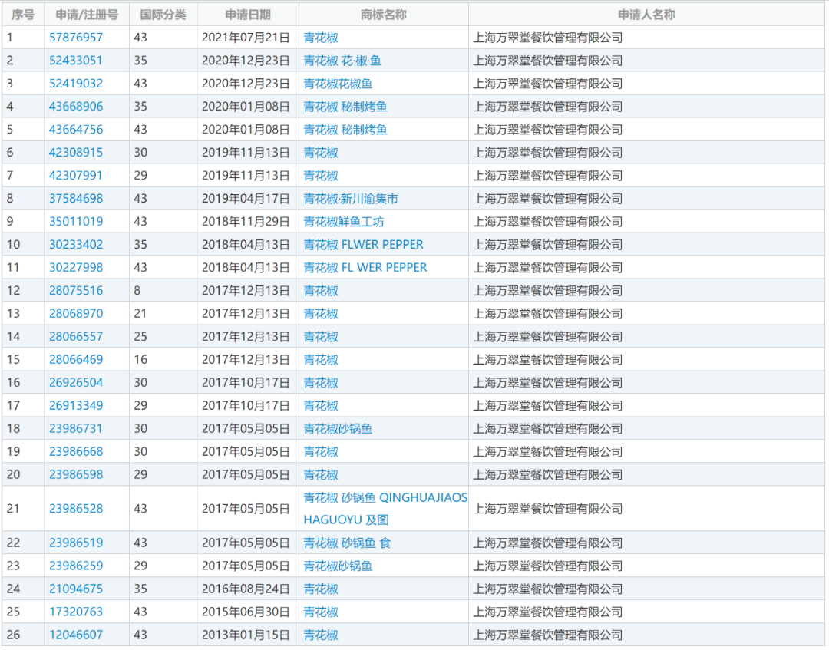The width and height of the screenshot is (829, 650).
Task: Select class 16 cell in row 15
Action: click(163, 359)
